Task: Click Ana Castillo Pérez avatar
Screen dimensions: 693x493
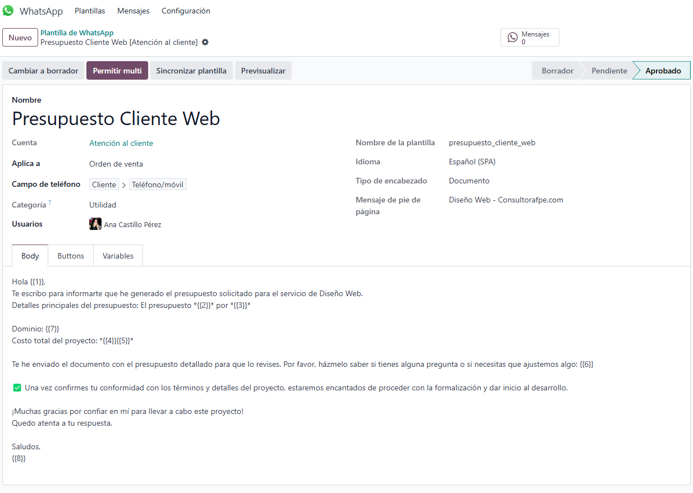Action: tap(95, 224)
